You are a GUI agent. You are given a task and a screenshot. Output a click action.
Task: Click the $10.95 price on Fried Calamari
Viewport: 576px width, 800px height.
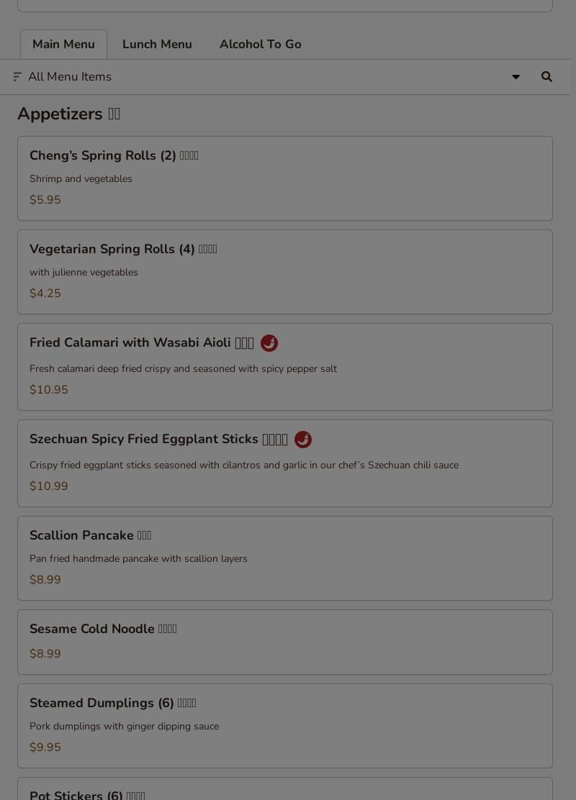click(48, 390)
